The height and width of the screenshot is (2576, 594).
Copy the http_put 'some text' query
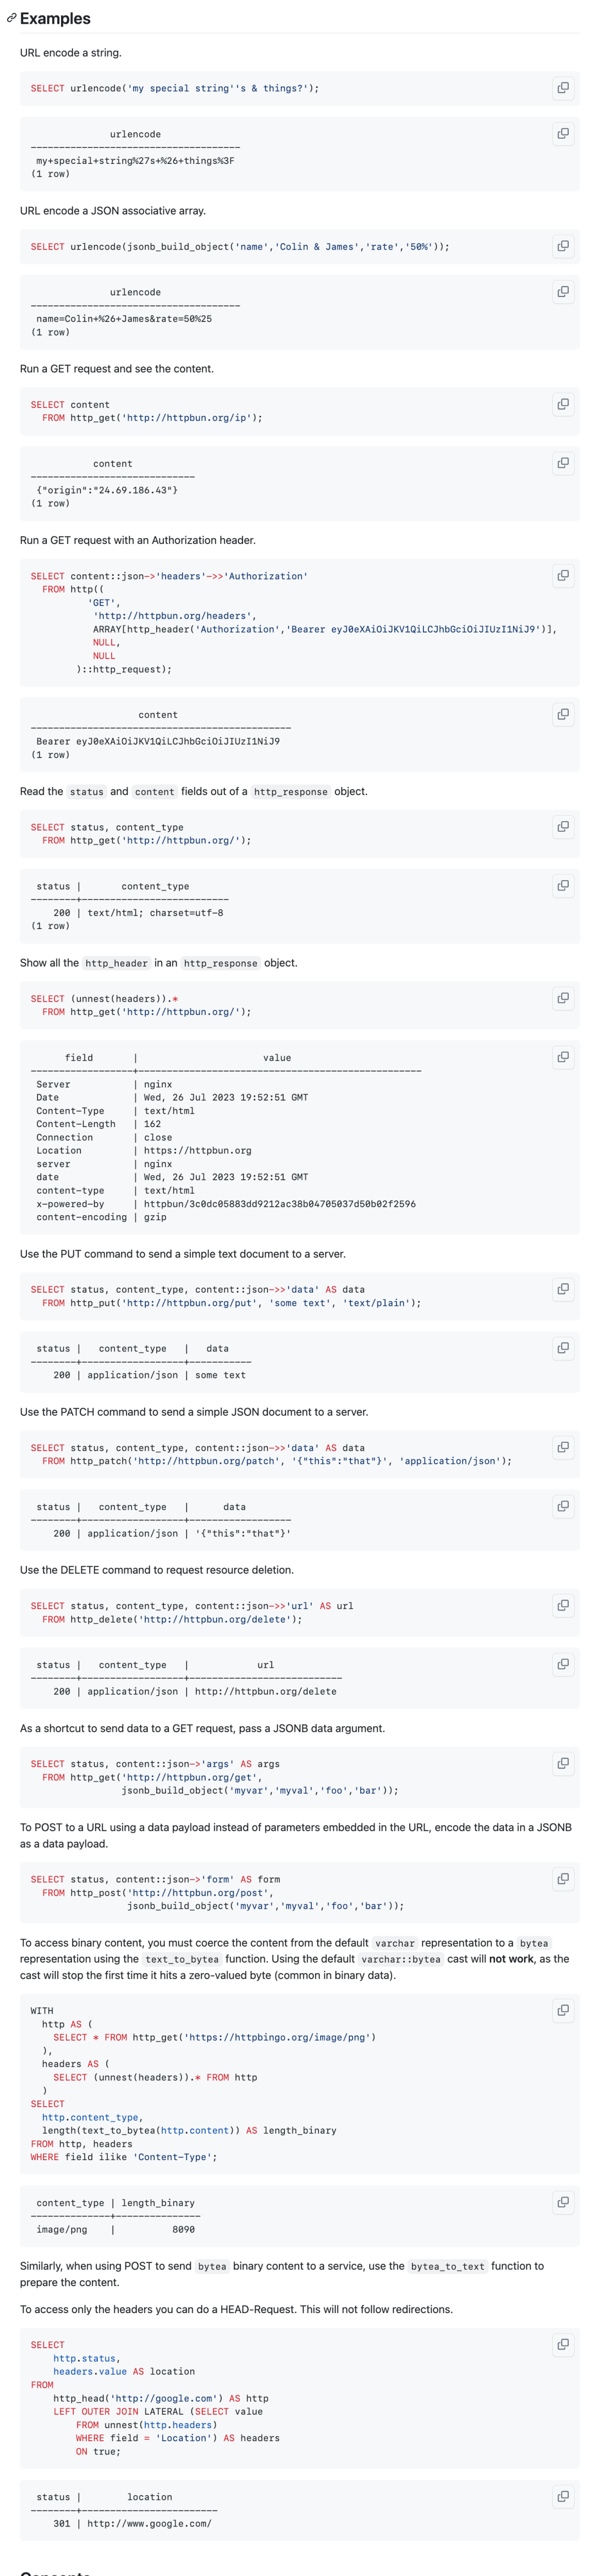[563, 1289]
